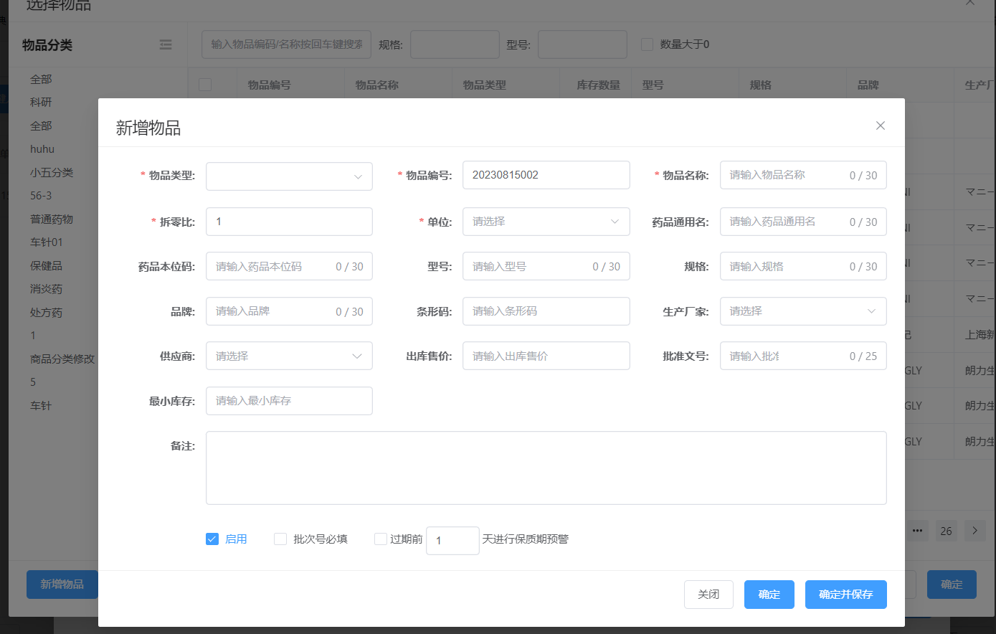Image resolution: width=996 pixels, height=634 pixels.
Task: Jump to page 26
Action: coord(947,531)
